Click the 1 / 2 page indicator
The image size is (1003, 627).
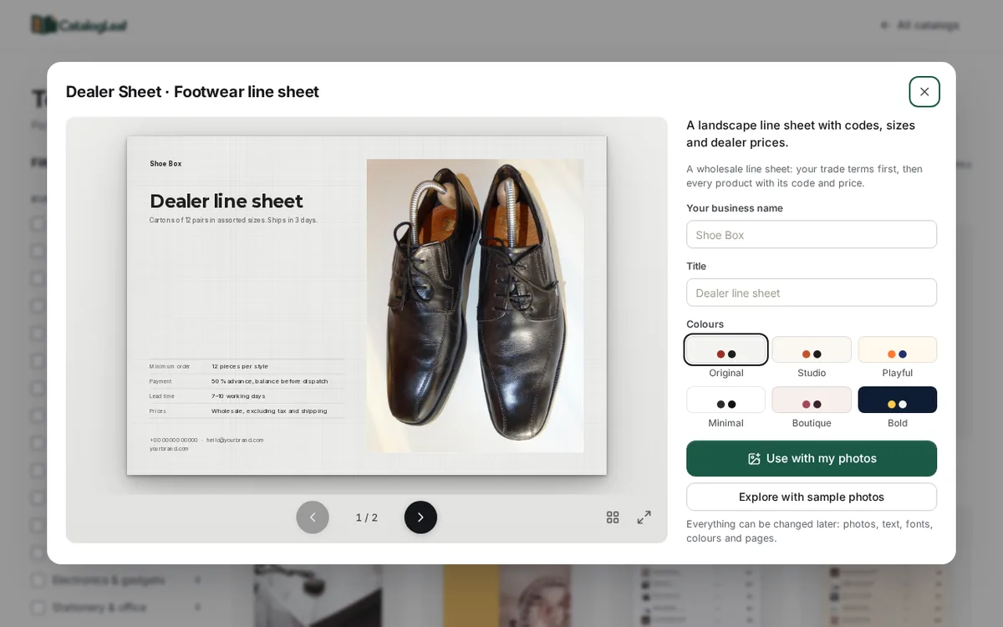pos(366,517)
